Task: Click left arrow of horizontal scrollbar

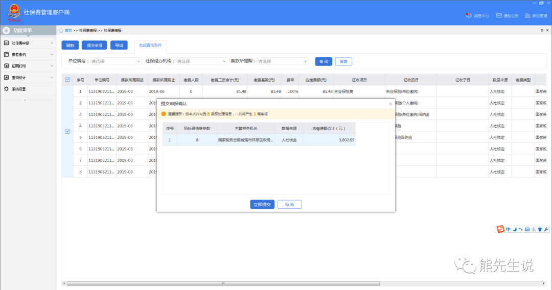Action: point(64,283)
